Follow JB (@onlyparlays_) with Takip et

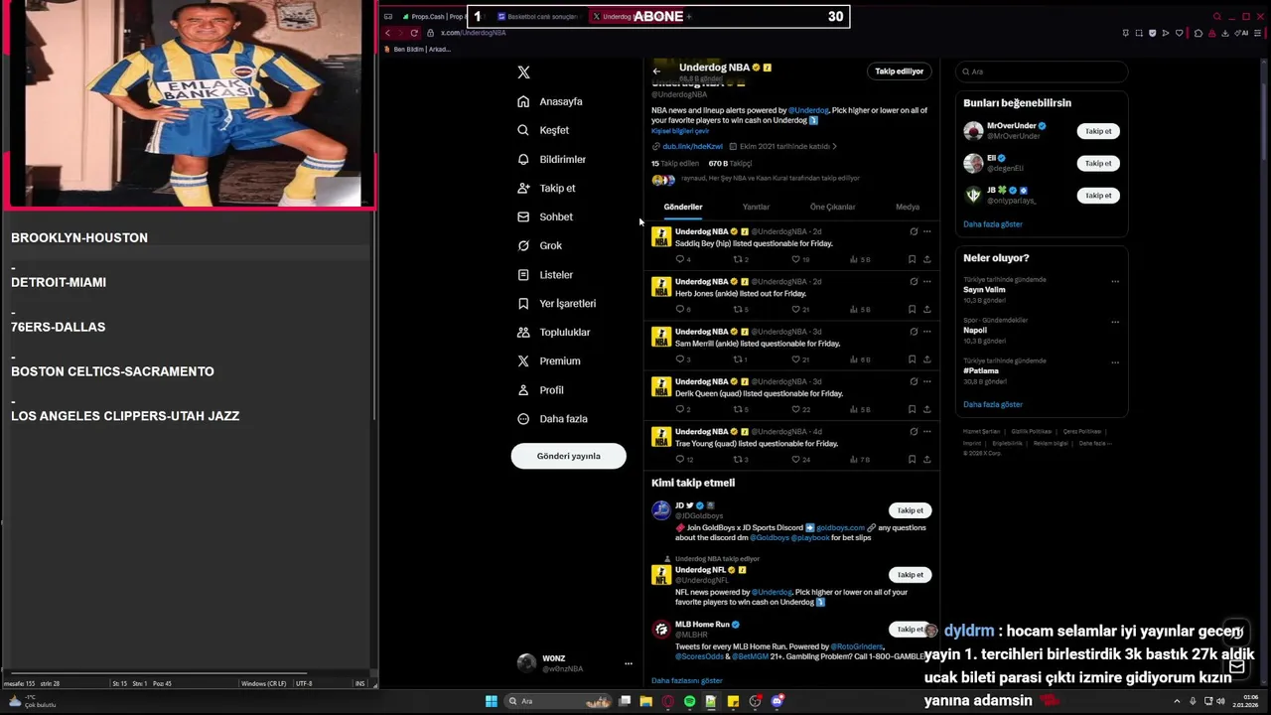point(1098,196)
